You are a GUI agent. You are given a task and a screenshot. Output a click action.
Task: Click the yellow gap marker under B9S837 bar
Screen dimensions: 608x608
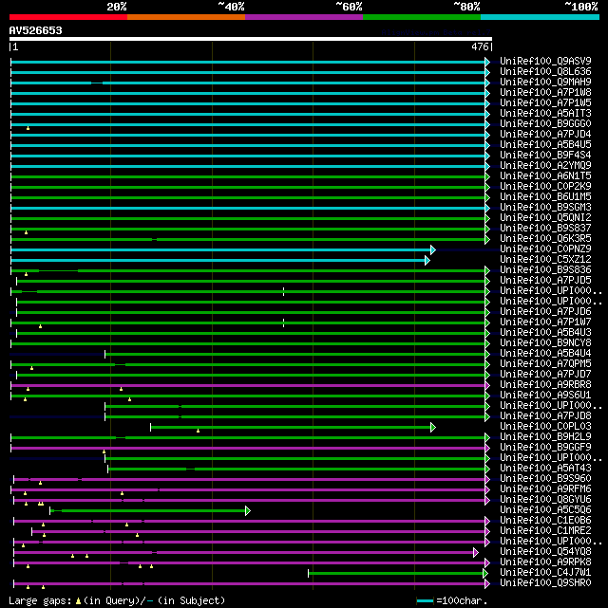coord(26,232)
